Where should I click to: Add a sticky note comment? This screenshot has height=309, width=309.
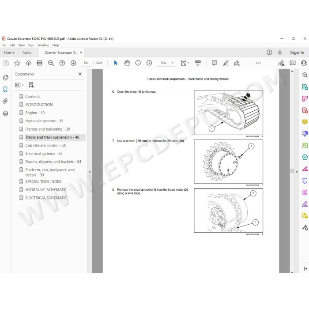pyautogui.click(x=215, y=63)
